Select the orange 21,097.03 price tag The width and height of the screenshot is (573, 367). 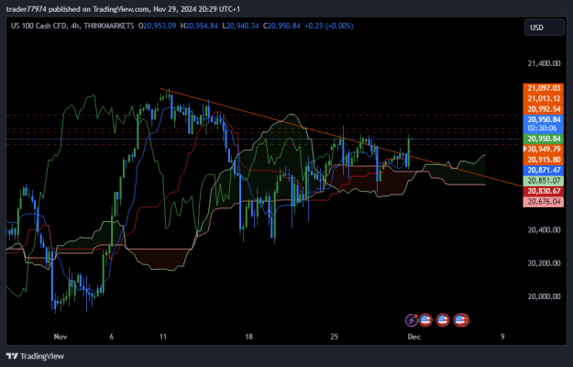(544, 88)
